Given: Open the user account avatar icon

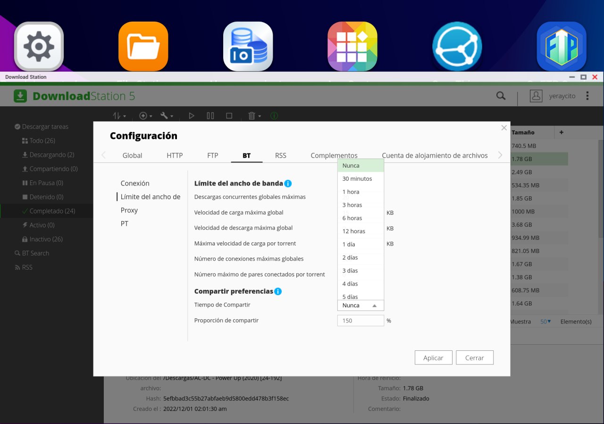Looking at the screenshot, I should pyautogui.click(x=536, y=96).
